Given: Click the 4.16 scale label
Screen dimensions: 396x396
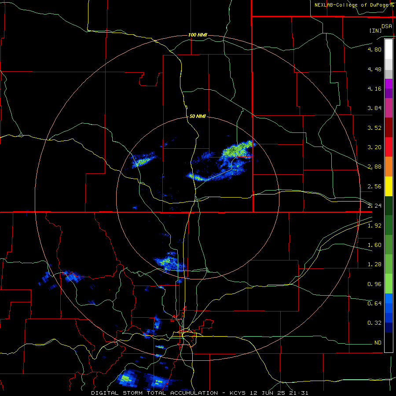Looking at the screenshot, I should [374, 88].
